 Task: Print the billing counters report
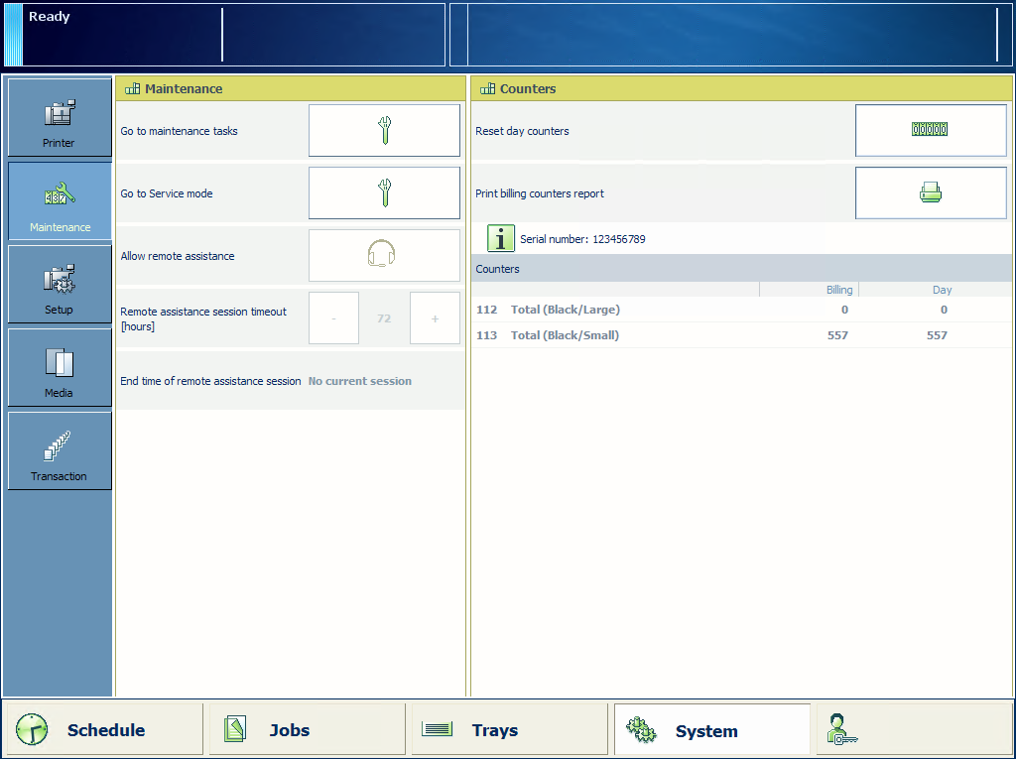930,193
